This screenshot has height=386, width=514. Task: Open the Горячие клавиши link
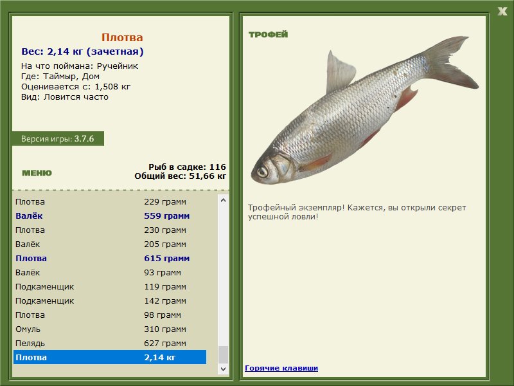coord(281,368)
